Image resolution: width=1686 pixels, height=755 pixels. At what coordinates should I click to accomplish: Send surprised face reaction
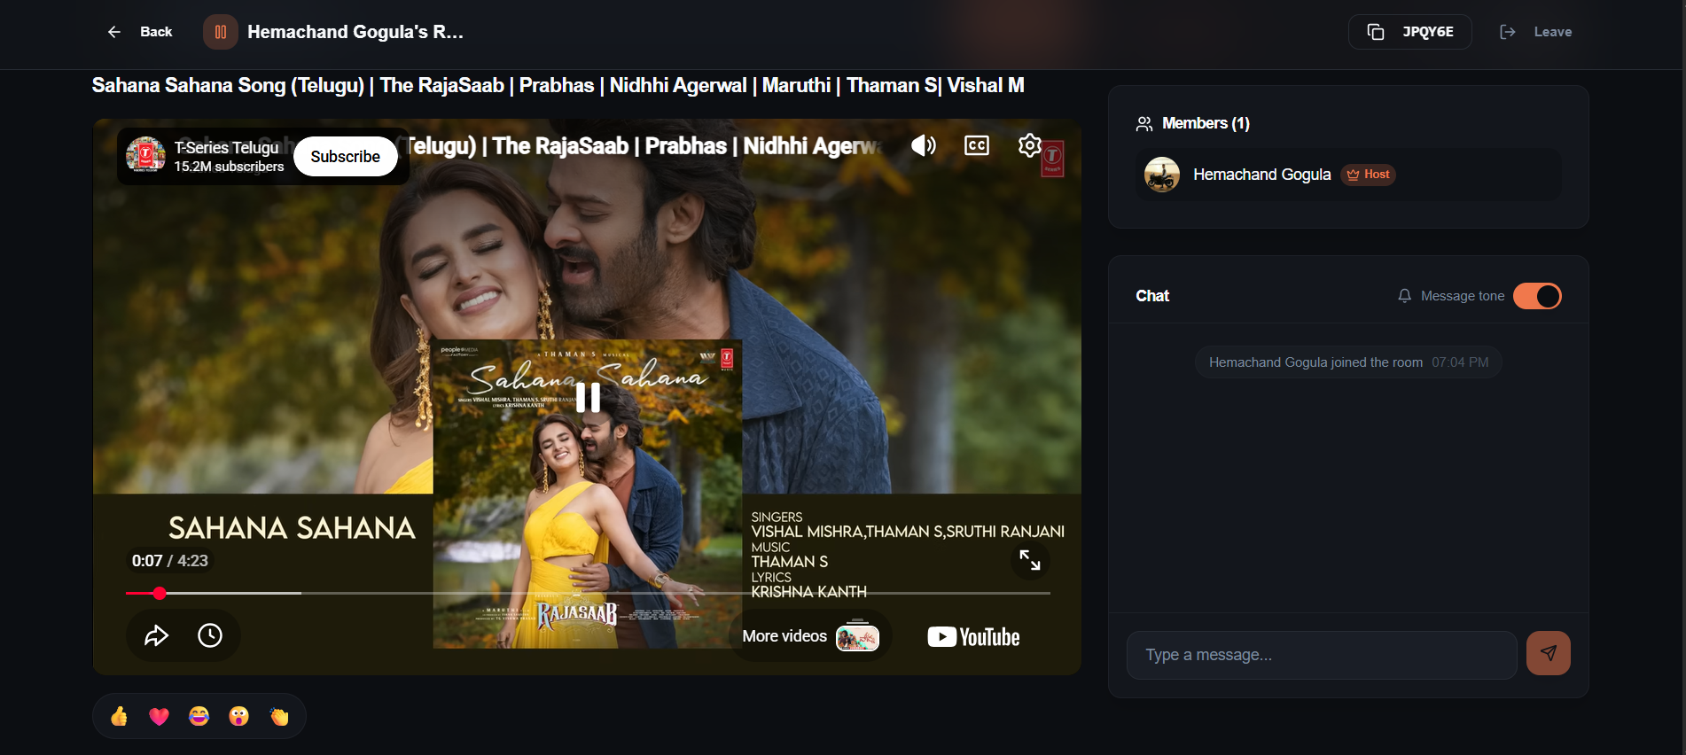tap(239, 716)
